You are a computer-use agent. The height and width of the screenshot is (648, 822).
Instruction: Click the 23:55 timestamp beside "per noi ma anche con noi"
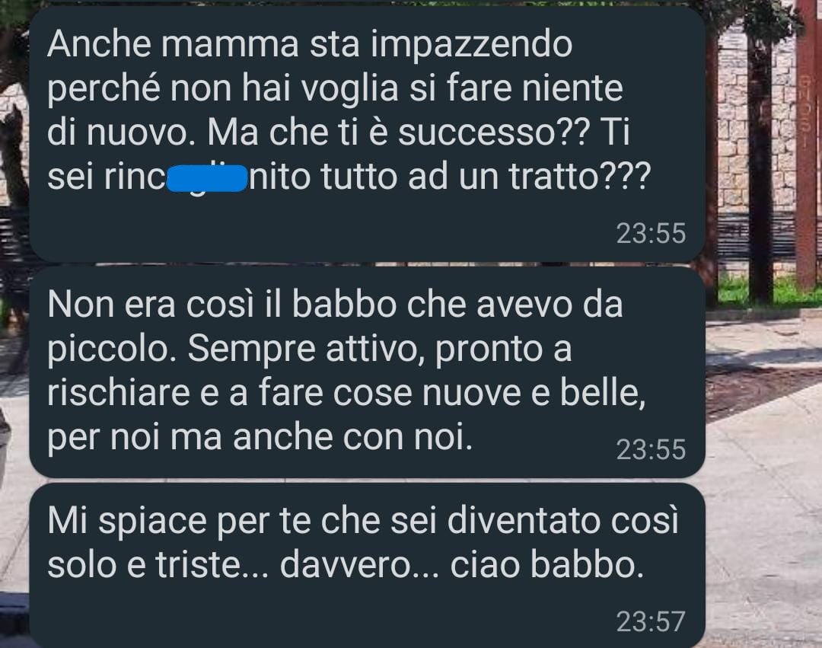651,449
